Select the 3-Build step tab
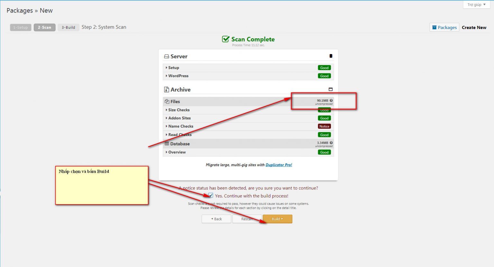The height and width of the screenshot is (267, 494). tap(68, 27)
